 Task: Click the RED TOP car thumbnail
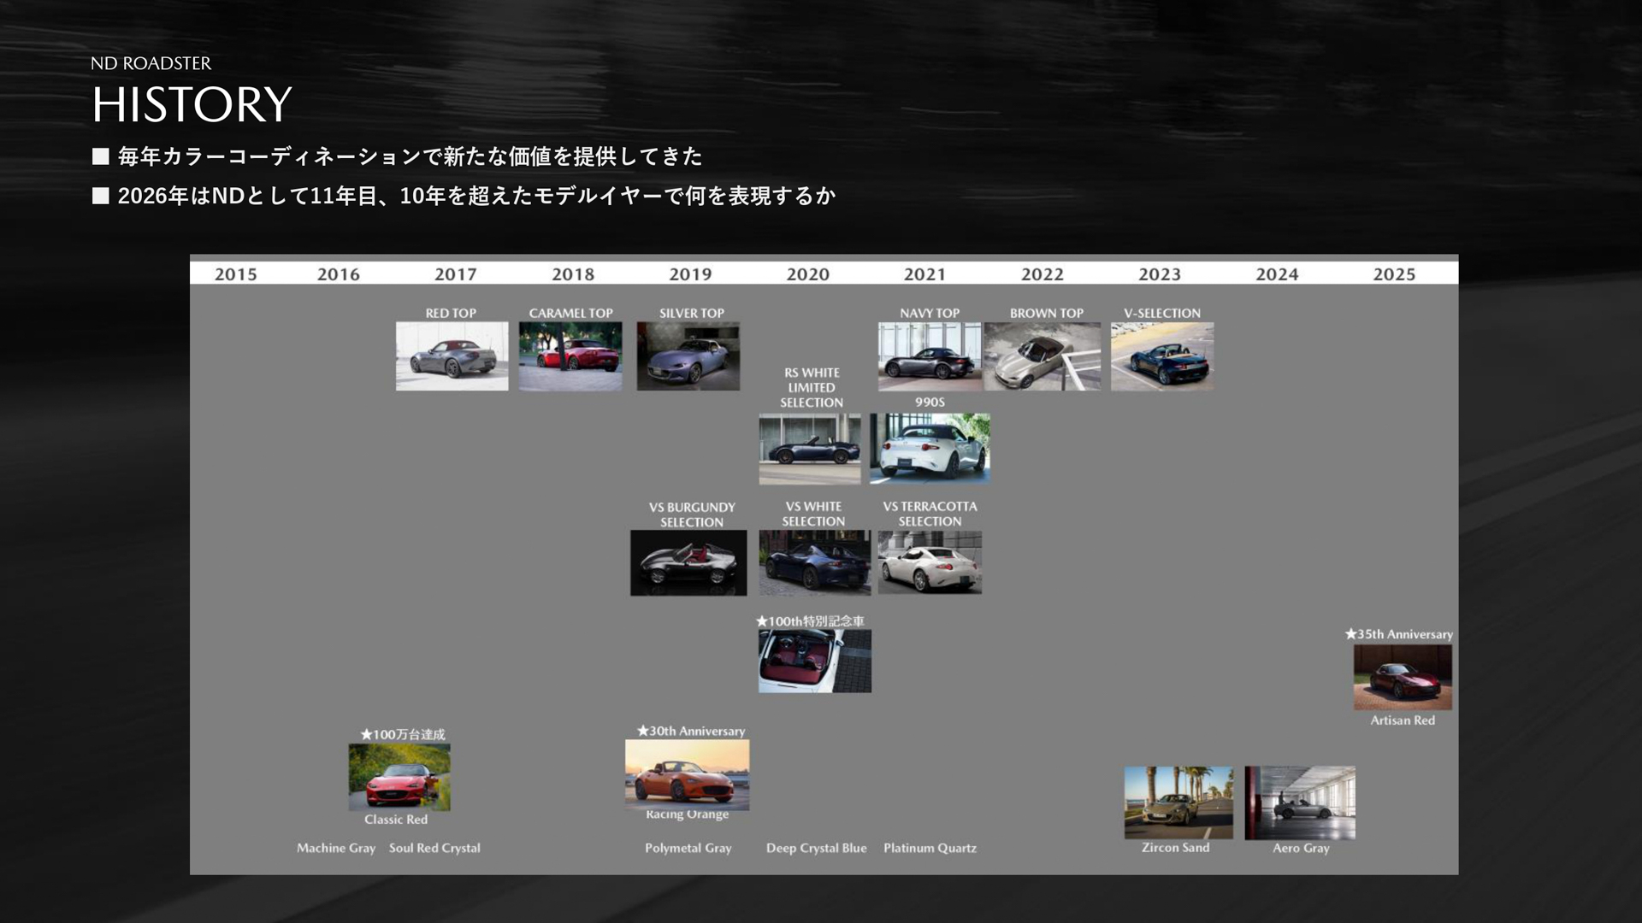coord(452,356)
